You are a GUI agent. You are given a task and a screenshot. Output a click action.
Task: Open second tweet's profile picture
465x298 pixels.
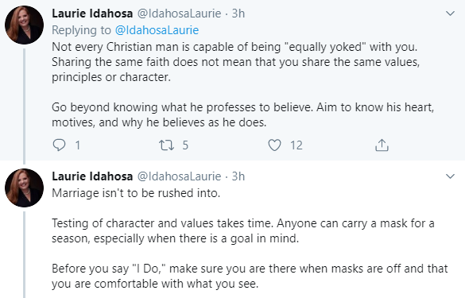(x=24, y=188)
